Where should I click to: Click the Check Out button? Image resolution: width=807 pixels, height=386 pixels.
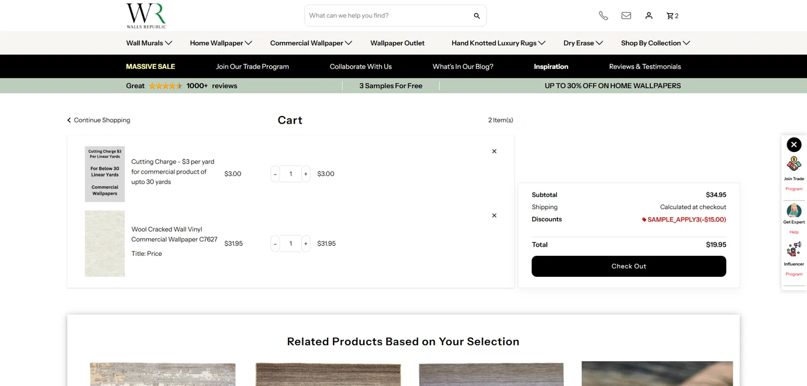629,266
